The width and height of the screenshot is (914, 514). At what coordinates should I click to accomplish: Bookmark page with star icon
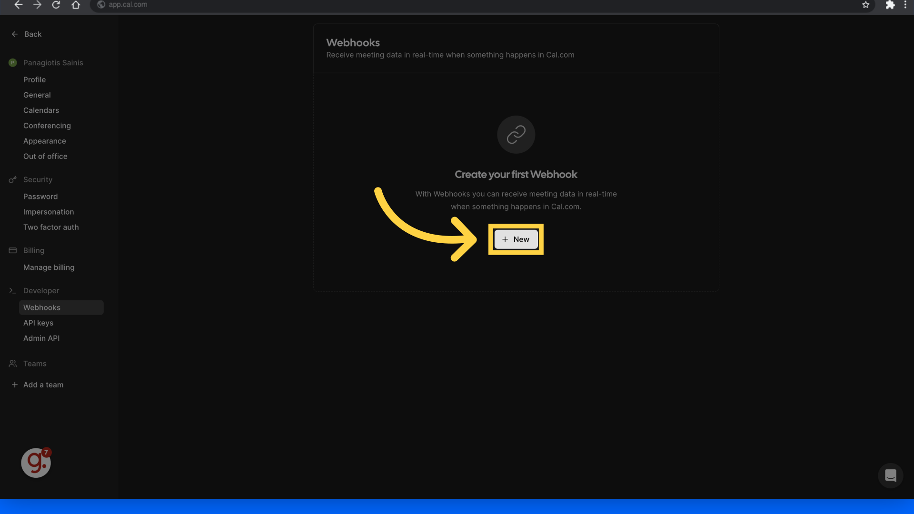tap(865, 5)
